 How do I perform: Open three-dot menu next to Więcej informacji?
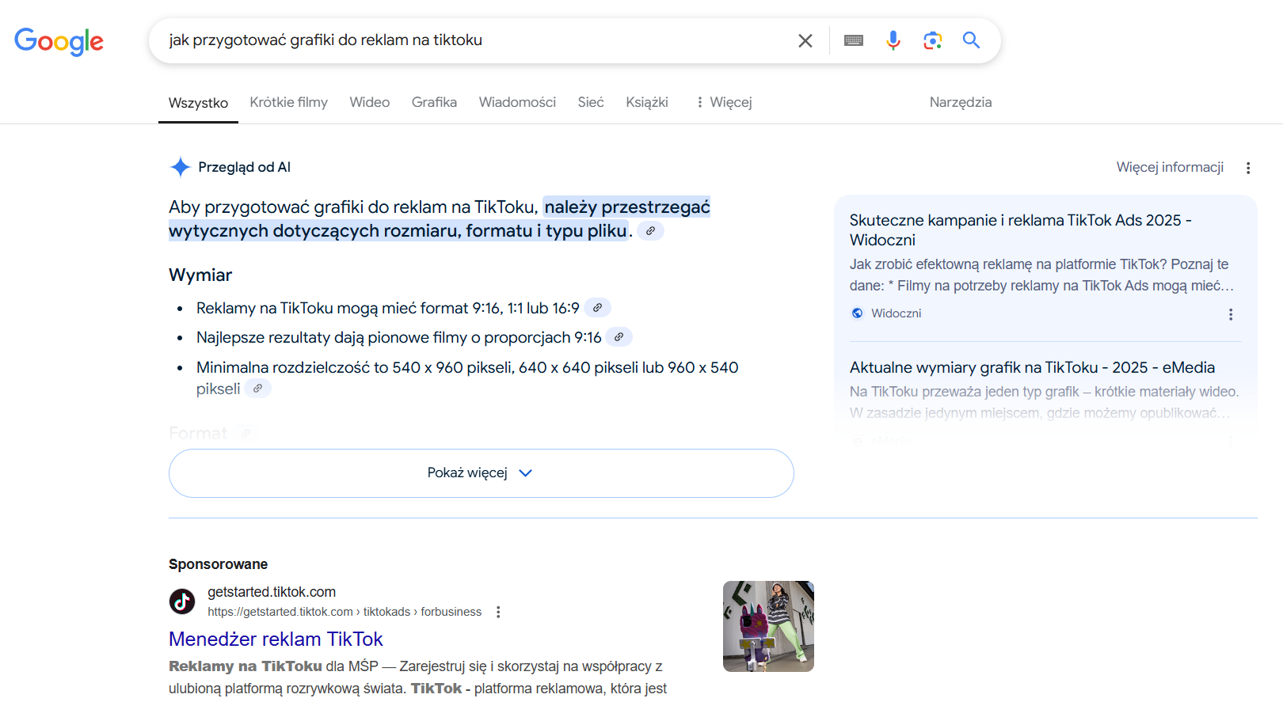[x=1248, y=168]
